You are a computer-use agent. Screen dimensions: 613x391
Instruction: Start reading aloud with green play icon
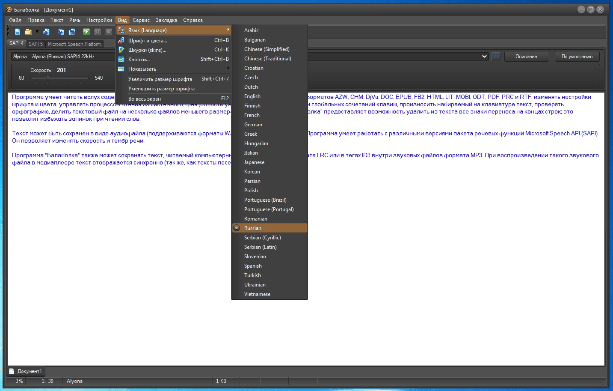coord(86,32)
